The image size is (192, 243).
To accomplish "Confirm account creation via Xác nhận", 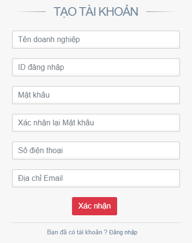I will click(95, 206).
